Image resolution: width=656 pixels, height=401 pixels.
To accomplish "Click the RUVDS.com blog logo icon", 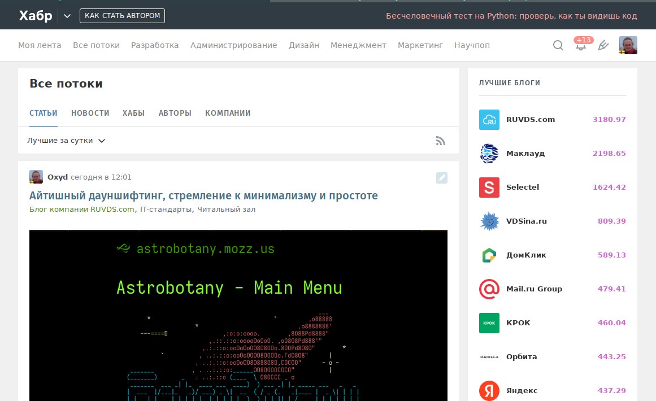I will pyautogui.click(x=489, y=120).
